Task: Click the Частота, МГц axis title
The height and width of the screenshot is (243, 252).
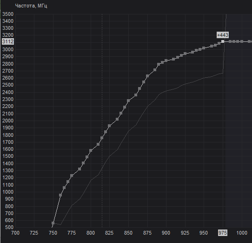Action: pos(31,6)
